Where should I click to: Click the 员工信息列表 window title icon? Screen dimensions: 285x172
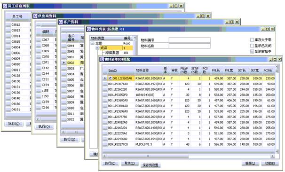point(5,6)
